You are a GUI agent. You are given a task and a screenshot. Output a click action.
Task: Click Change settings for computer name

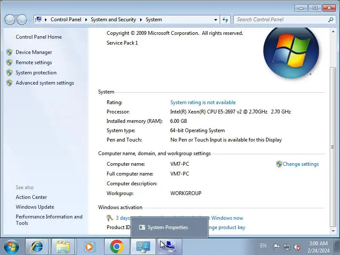tap(300, 164)
